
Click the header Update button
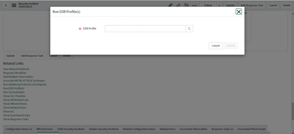pos(230,5)
